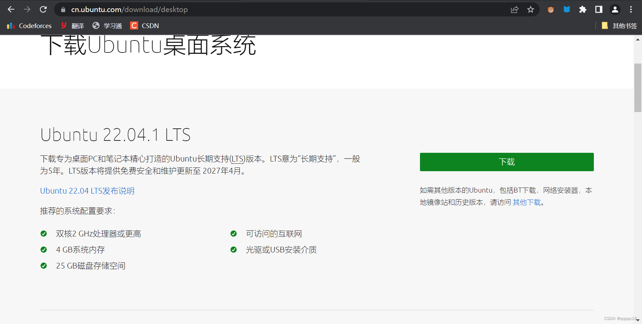Click the browser address bar

point(234,9)
